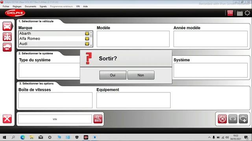This screenshot has width=252, height=141.
Task: Open File Explorer from the taskbar
Action: point(31,137)
